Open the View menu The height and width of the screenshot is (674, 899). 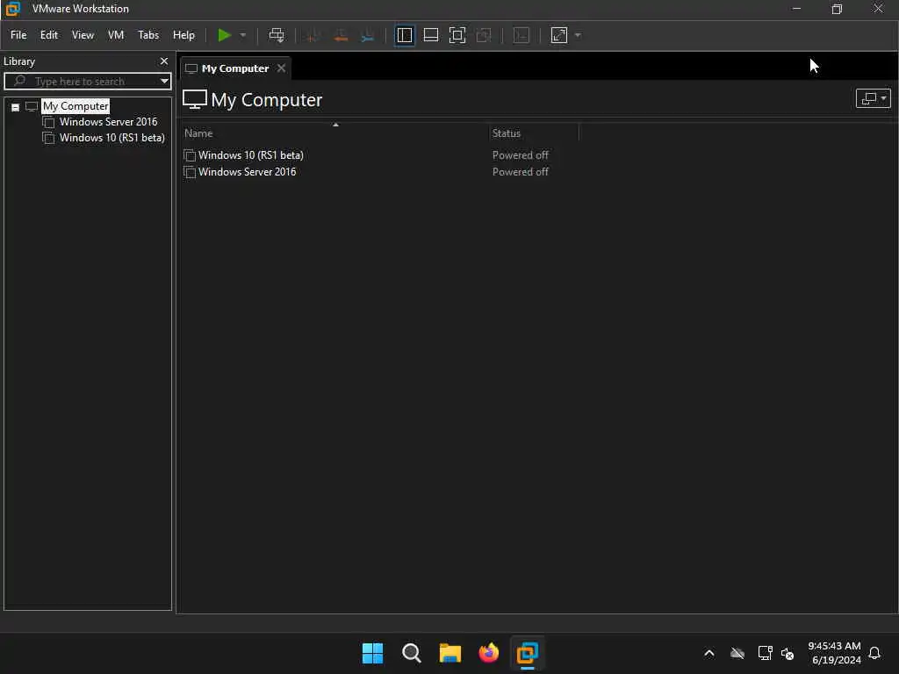tap(83, 35)
